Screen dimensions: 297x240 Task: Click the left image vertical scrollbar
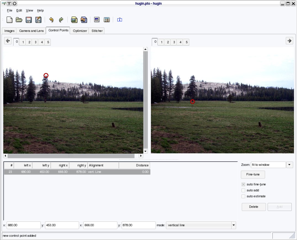146,100
